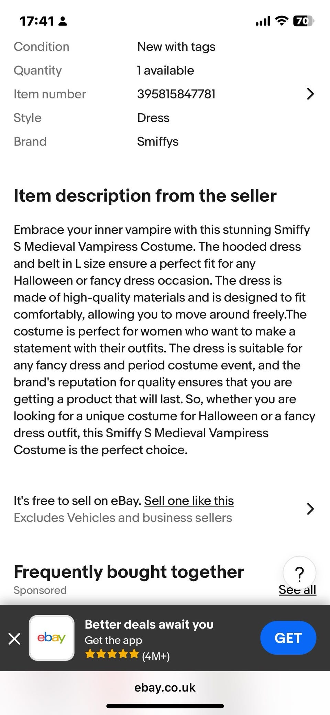Tap the battery indicator showing 70
Viewport: 330px width, 715px height.
(303, 21)
